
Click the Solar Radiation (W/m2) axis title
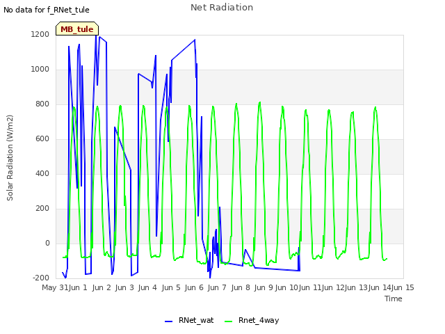click(x=10, y=158)
